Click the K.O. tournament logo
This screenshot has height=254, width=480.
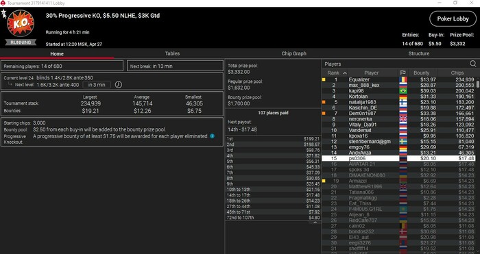tap(21, 23)
